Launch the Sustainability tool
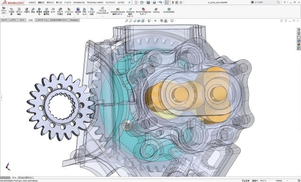The height and width of the screenshot is (182, 301). coord(169,10)
